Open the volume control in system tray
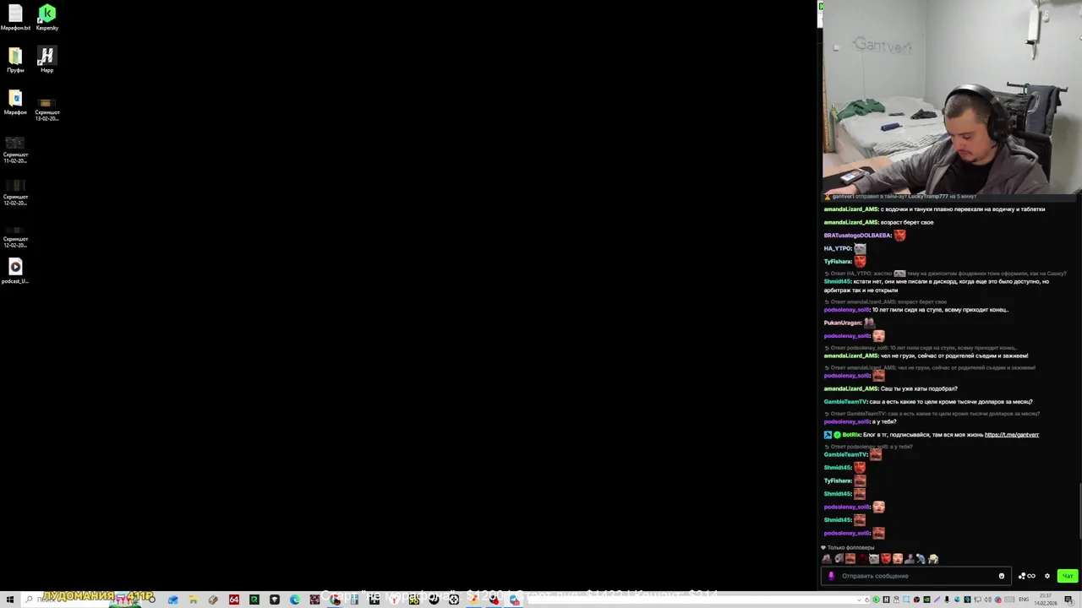 [987, 600]
